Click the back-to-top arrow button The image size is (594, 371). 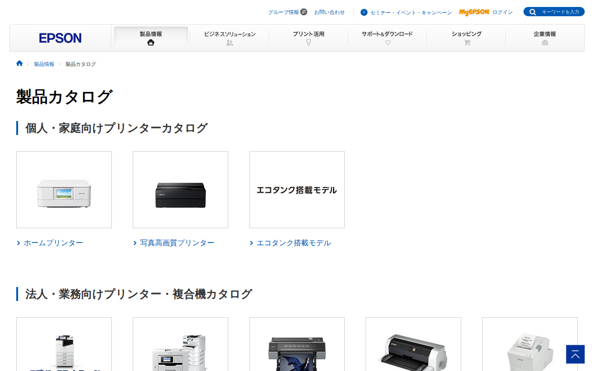tap(575, 354)
